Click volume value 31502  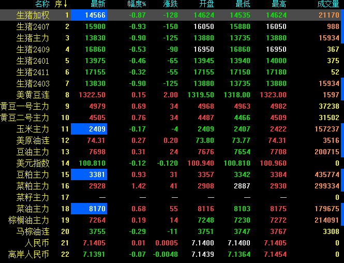coord(329,118)
